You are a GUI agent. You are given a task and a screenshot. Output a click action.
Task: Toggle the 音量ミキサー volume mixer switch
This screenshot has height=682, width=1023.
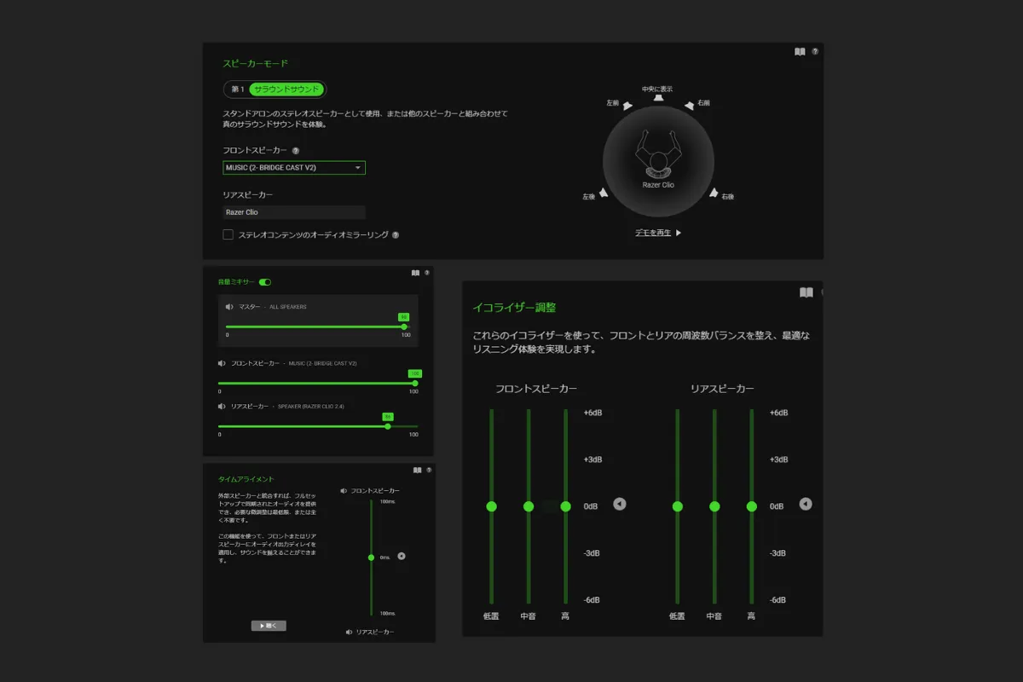coord(265,282)
